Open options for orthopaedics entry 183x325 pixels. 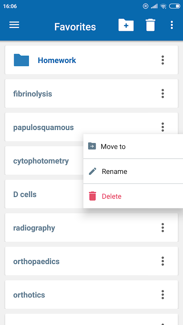click(163, 261)
